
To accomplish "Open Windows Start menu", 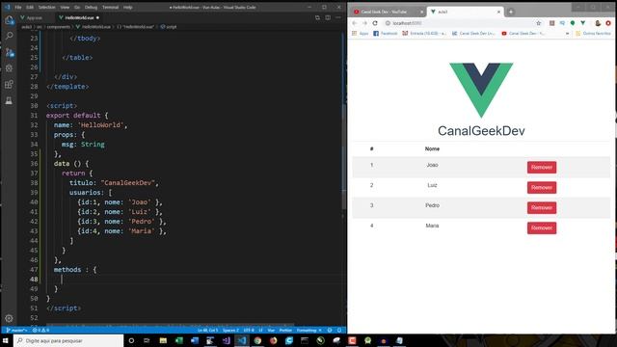I will click(6, 340).
